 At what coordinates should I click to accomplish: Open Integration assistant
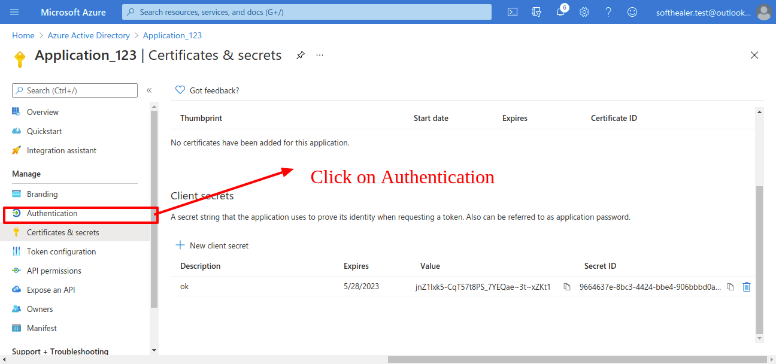click(x=62, y=150)
